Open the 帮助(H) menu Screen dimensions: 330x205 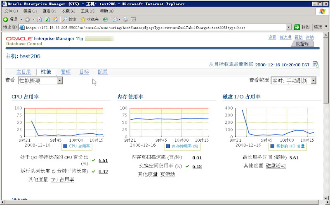pyautogui.click(x=106, y=11)
